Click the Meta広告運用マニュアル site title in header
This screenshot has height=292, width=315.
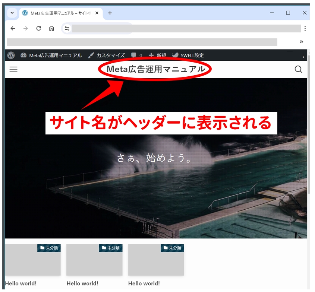pos(156,69)
